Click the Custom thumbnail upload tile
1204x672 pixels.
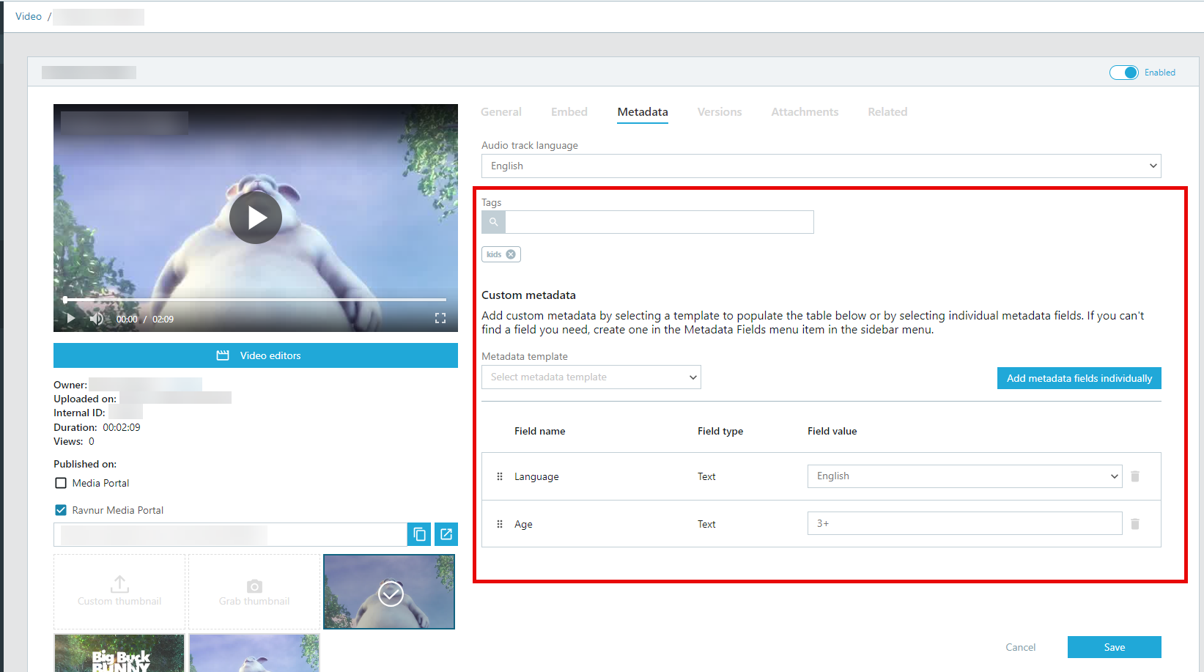point(119,591)
